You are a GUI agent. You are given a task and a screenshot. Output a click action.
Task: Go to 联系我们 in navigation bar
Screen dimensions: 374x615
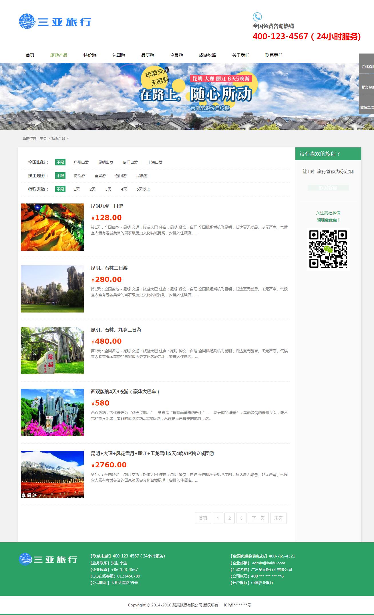coord(274,55)
